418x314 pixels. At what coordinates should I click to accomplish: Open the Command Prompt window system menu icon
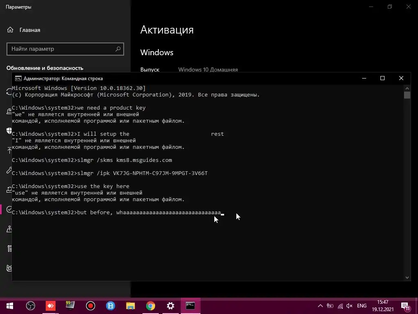[18, 78]
